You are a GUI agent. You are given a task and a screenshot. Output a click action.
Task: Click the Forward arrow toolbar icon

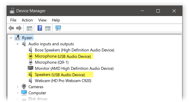coord(19,28)
